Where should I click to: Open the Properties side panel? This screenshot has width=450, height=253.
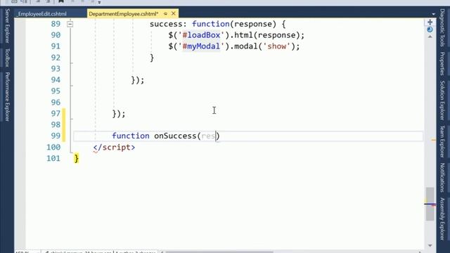442,64
